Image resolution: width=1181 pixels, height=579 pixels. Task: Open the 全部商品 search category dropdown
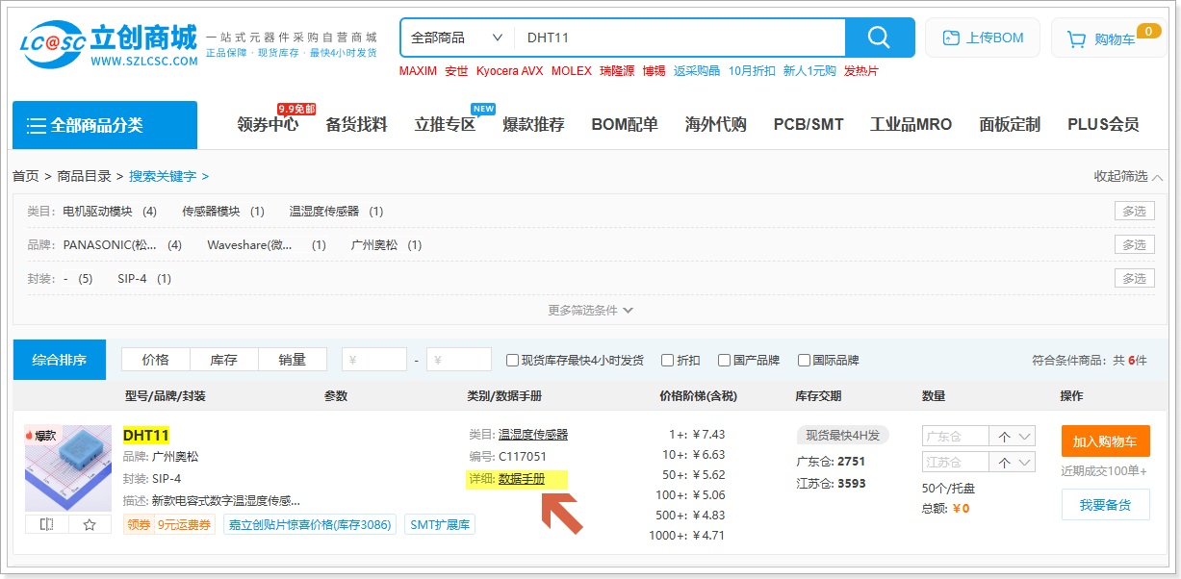[x=457, y=38]
